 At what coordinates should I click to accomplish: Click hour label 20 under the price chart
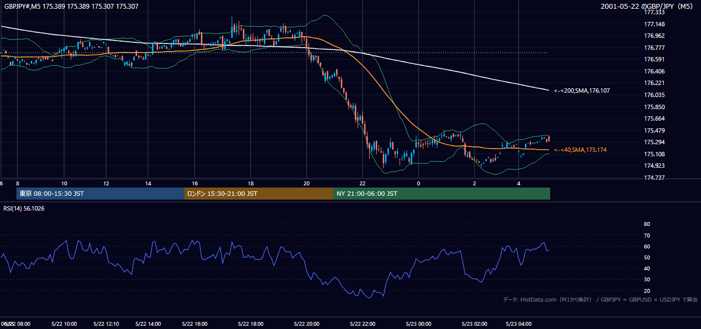pos(307,184)
